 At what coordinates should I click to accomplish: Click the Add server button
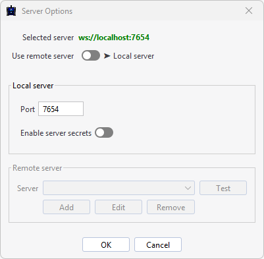(x=66, y=207)
